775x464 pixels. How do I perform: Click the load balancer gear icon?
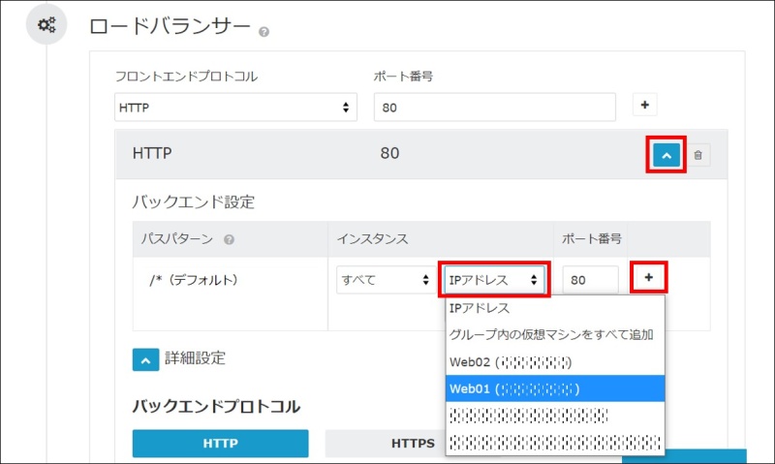click(x=46, y=25)
